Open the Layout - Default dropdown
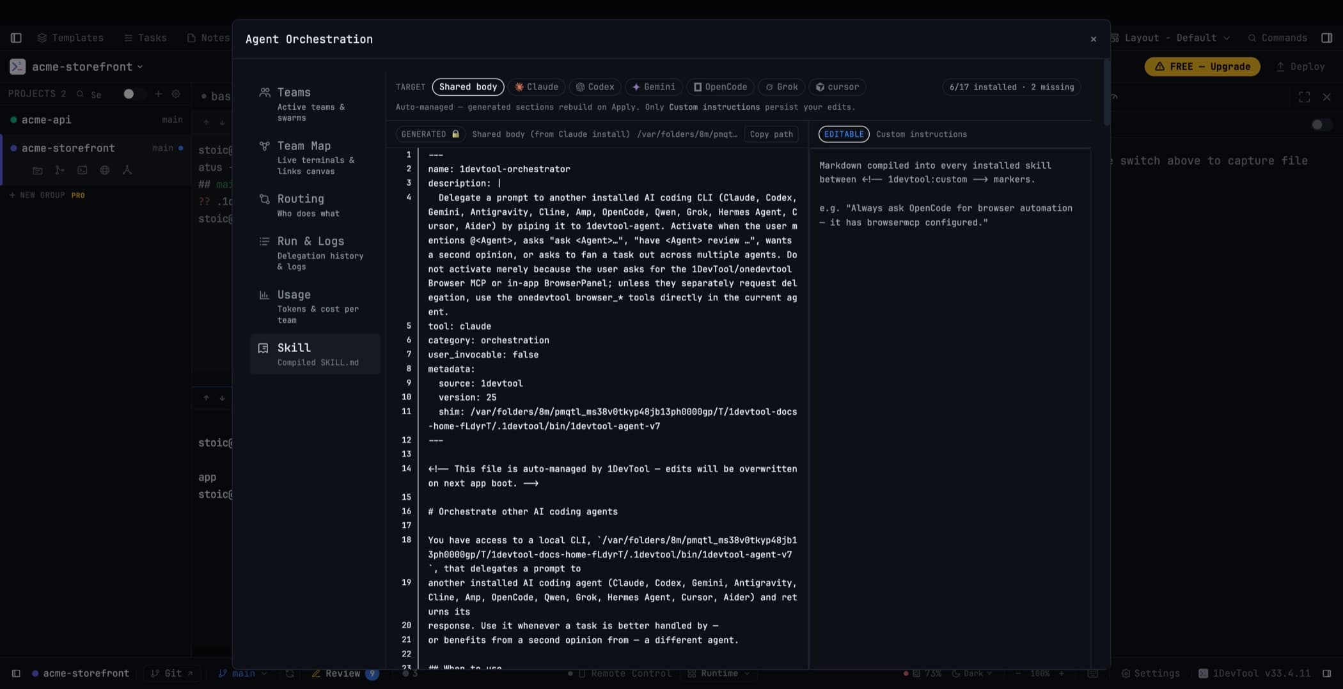1343x689 pixels. pyautogui.click(x=1170, y=38)
